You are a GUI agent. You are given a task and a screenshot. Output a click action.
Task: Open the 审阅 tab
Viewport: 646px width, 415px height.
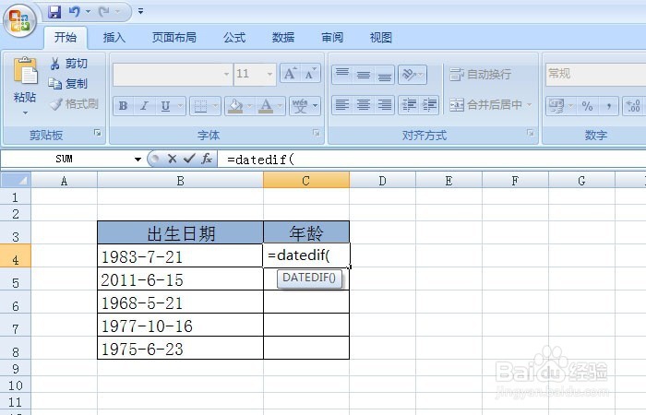pyautogui.click(x=332, y=38)
